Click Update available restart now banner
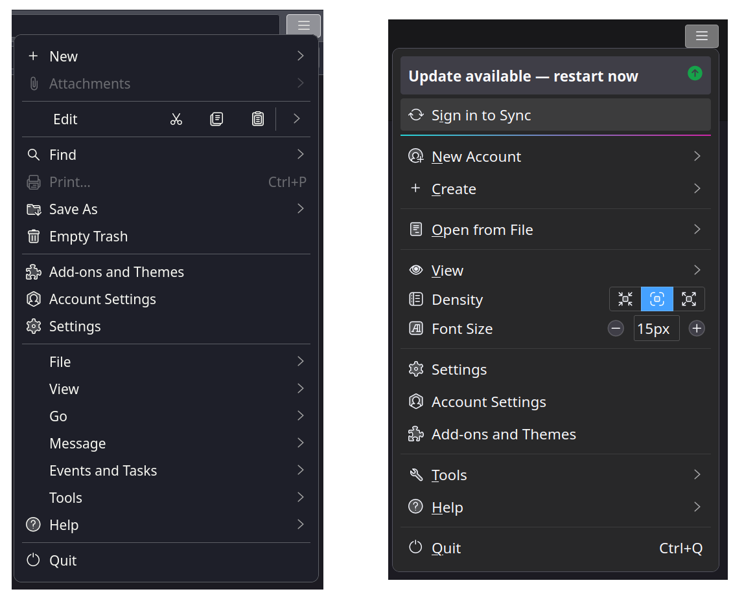 [523, 76]
